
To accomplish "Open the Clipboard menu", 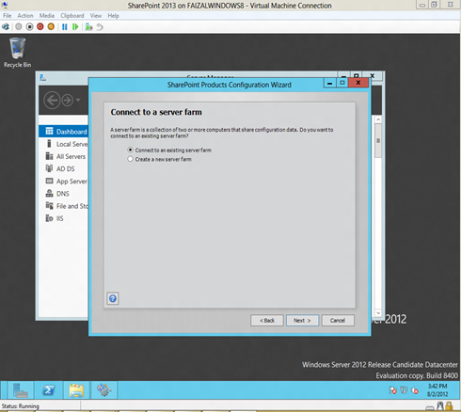I will tap(72, 16).
